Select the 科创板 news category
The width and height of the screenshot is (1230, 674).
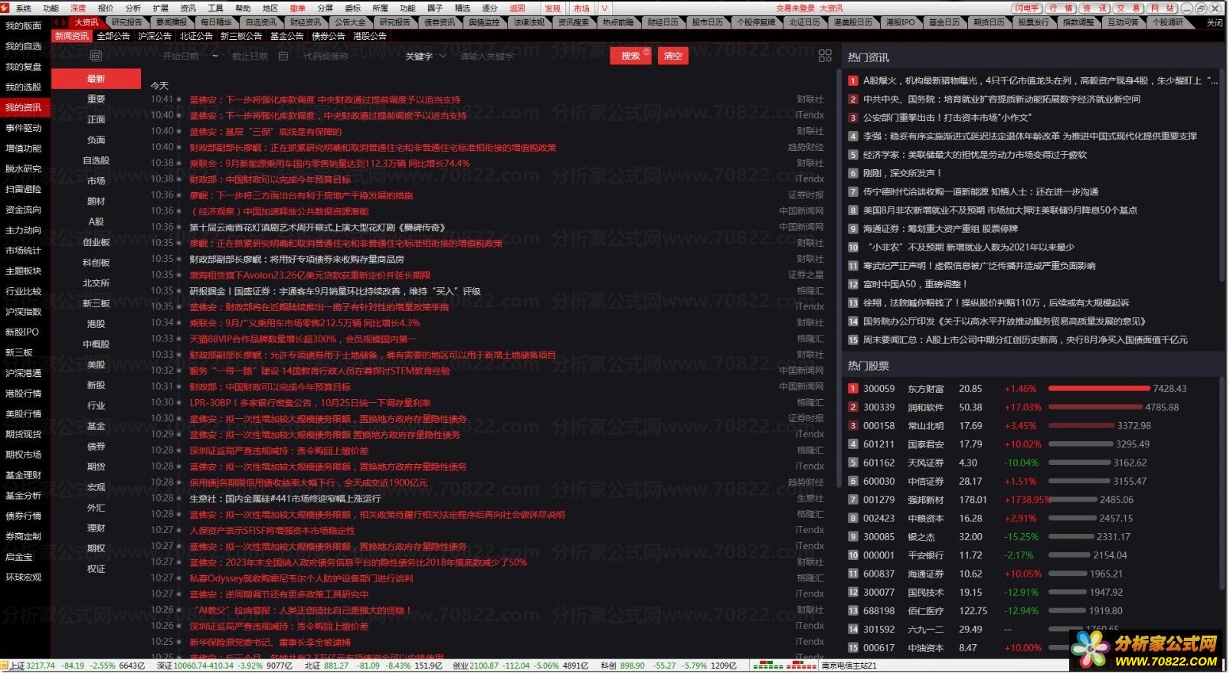[96, 262]
